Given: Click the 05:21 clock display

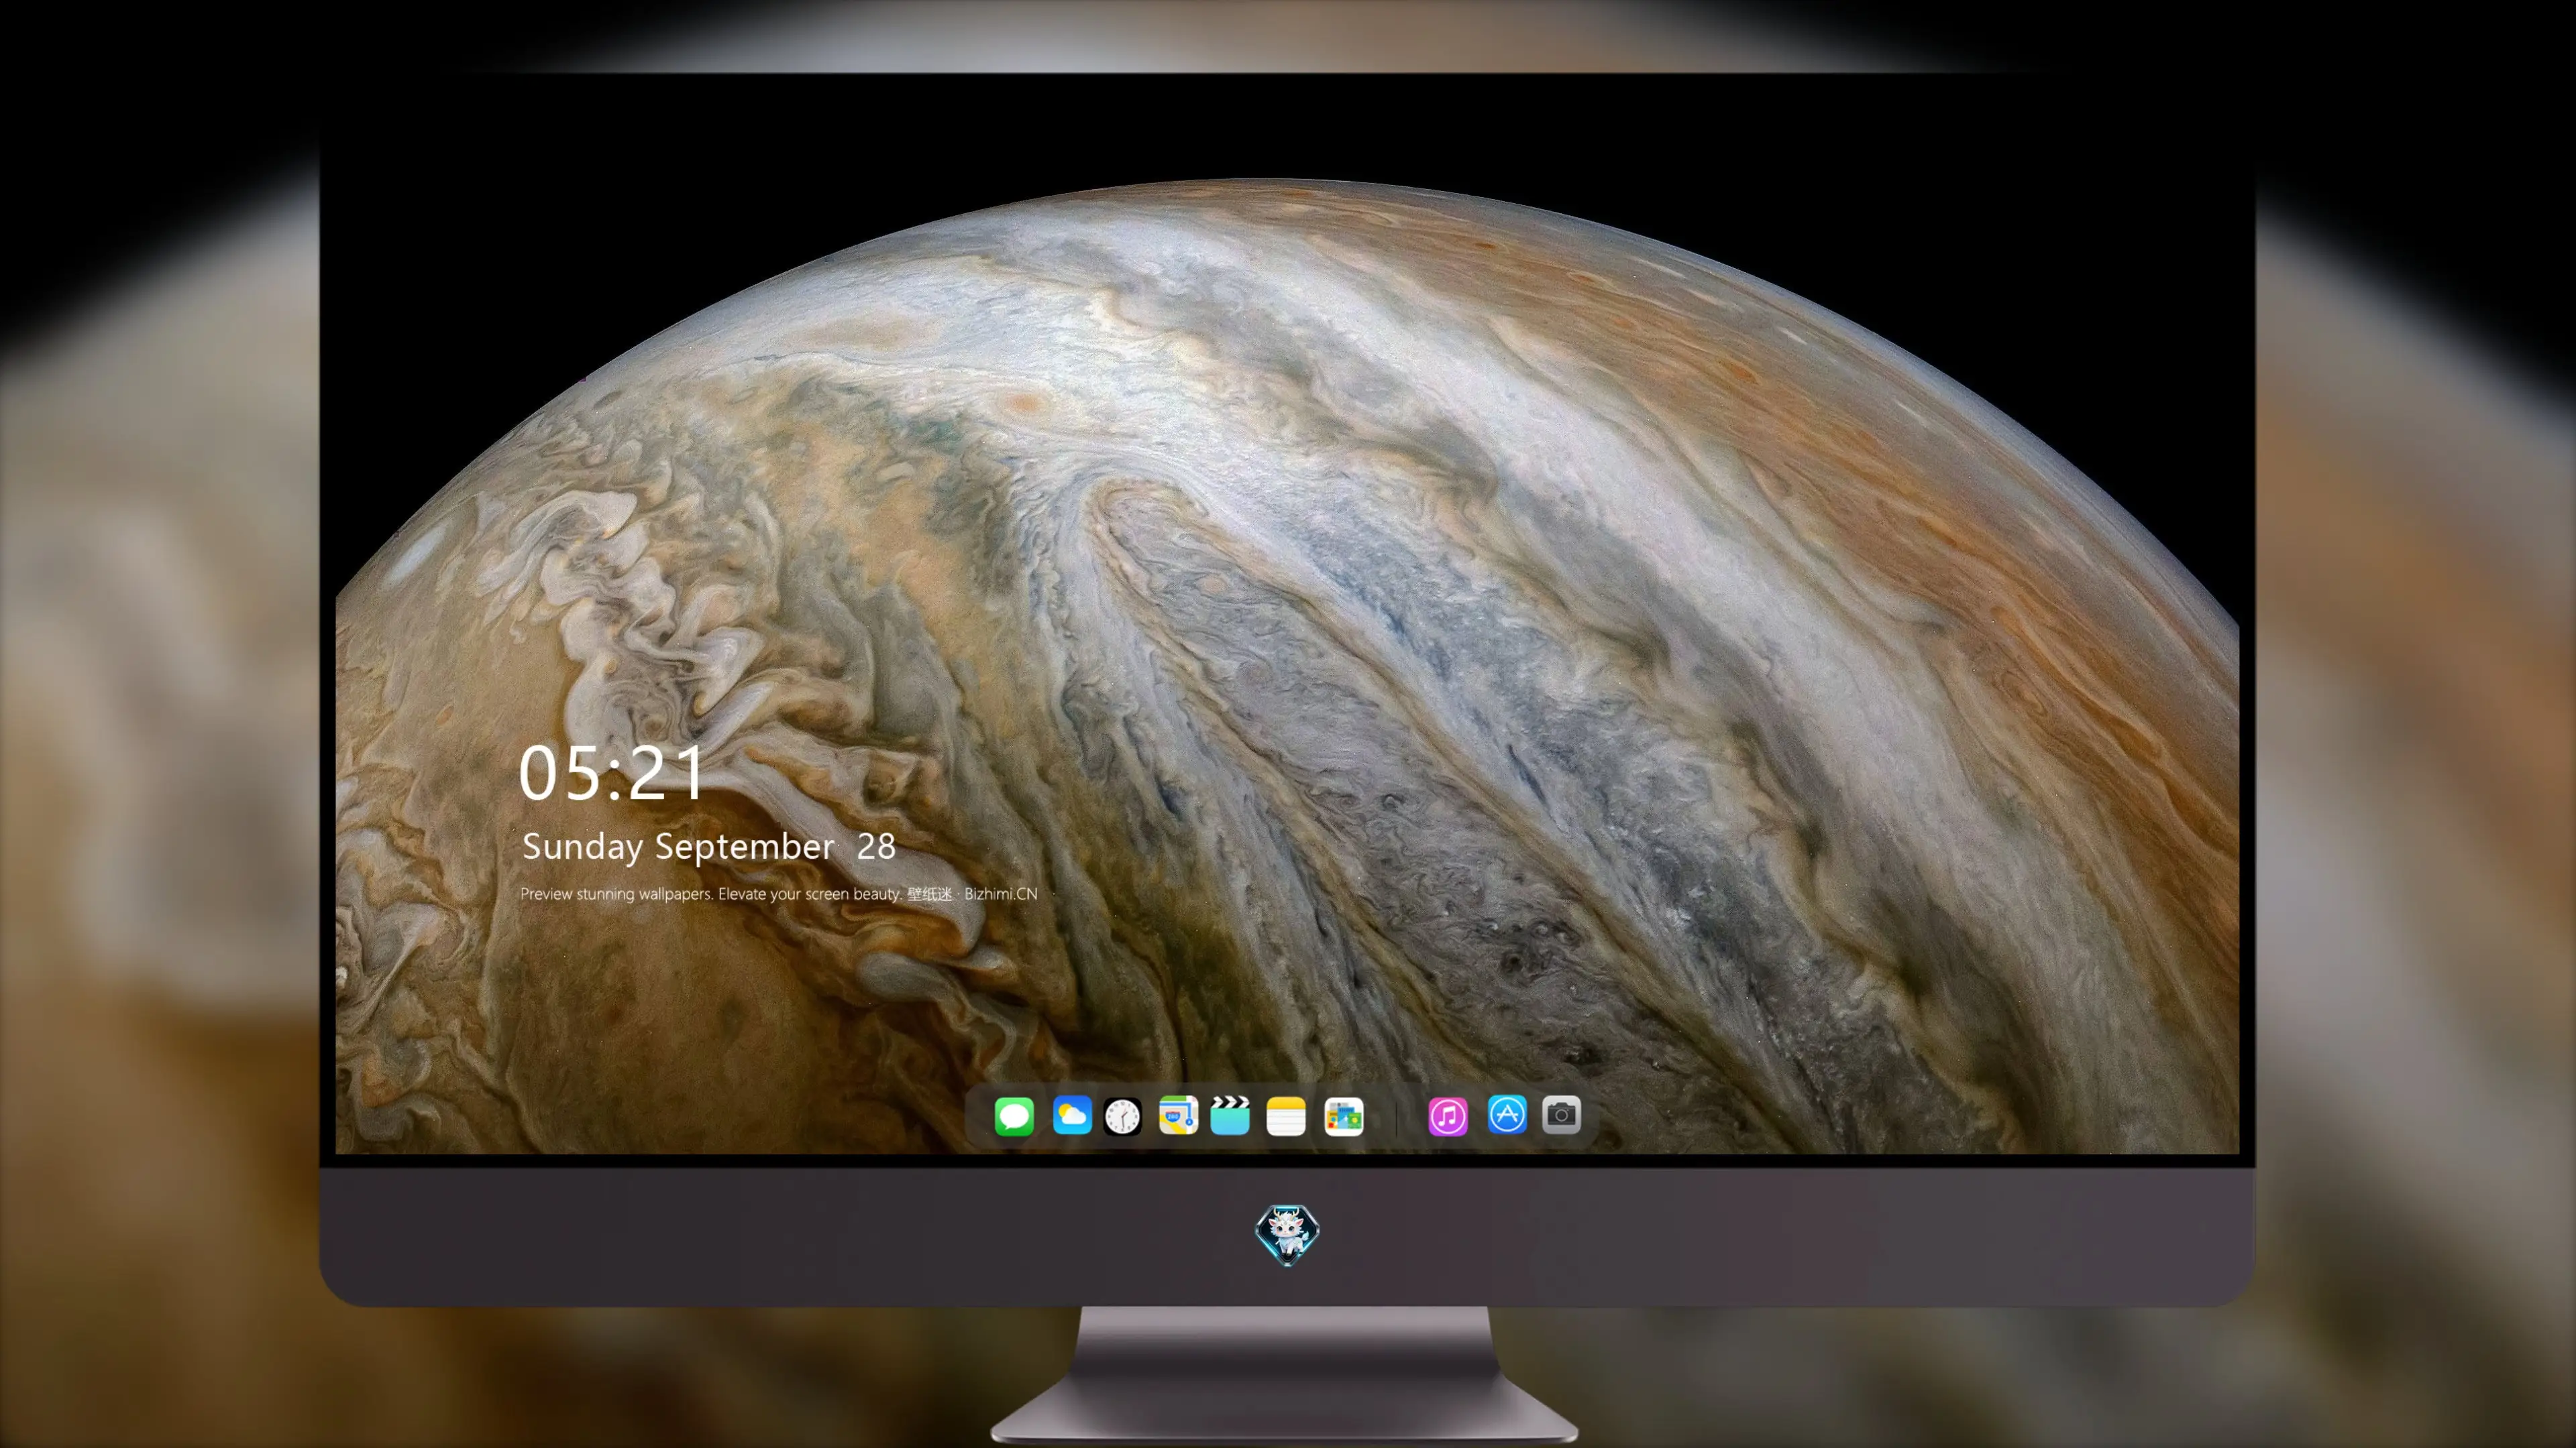Looking at the screenshot, I should coord(611,774).
